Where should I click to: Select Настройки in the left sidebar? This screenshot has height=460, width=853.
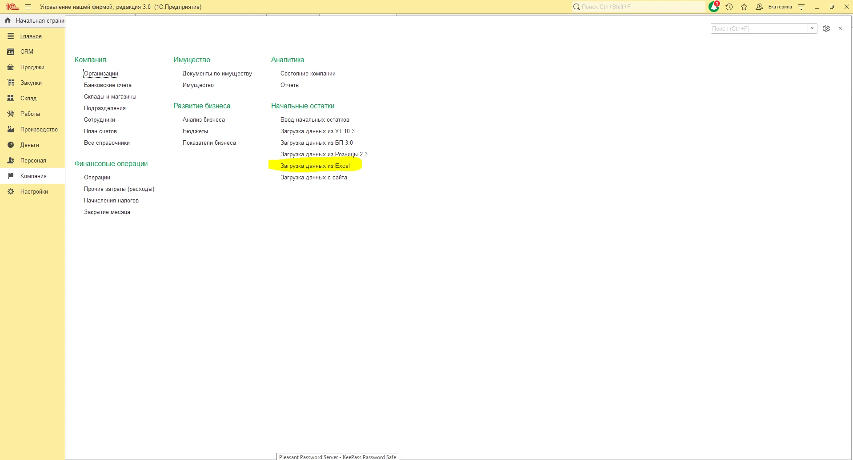coord(34,192)
